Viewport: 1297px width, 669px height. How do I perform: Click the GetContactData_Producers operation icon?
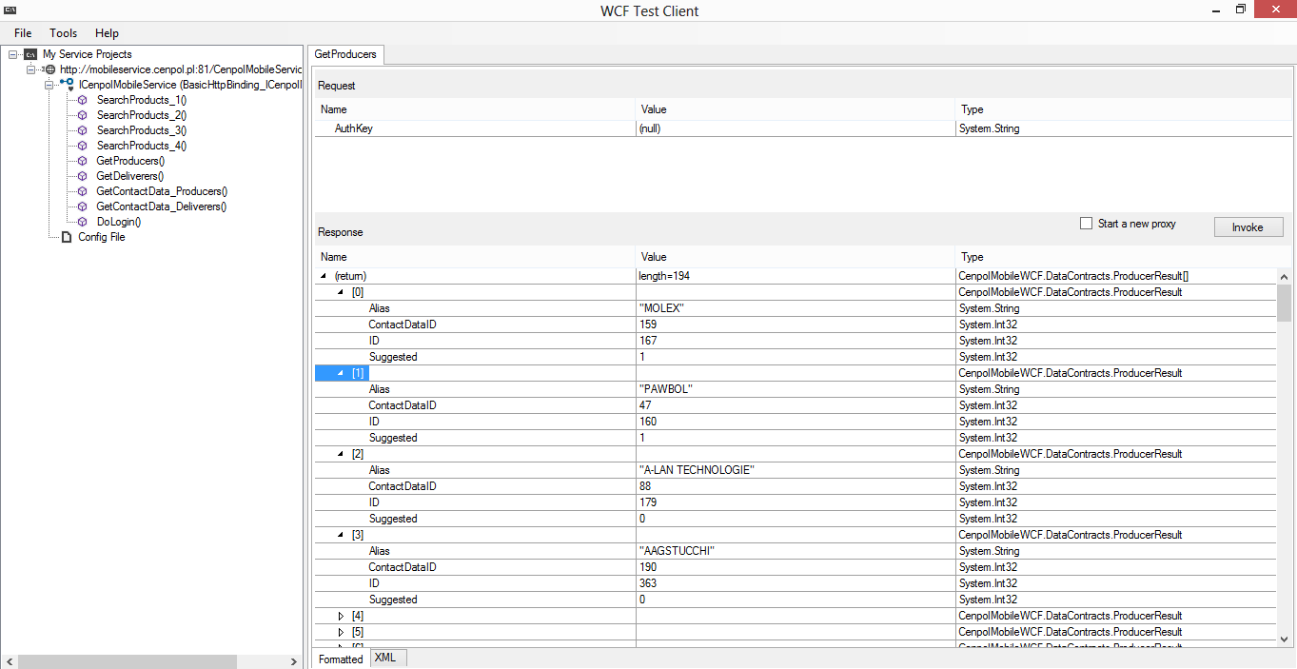[82, 191]
